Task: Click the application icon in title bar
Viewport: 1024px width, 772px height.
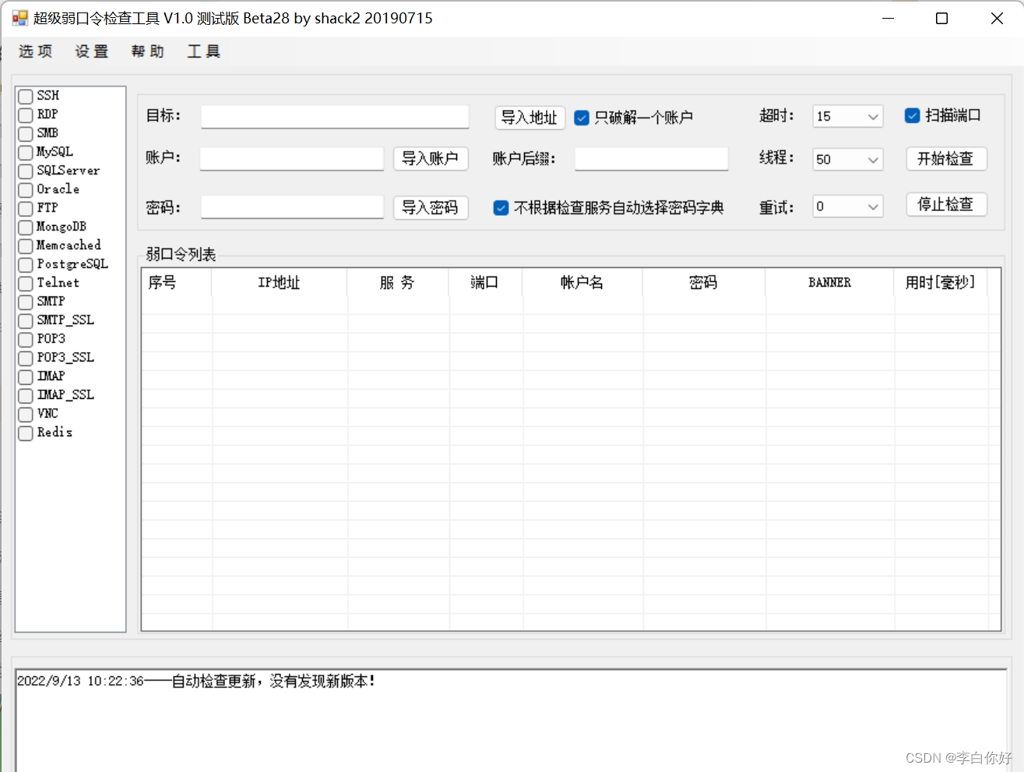Action: pyautogui.click(x=19, y=18)
